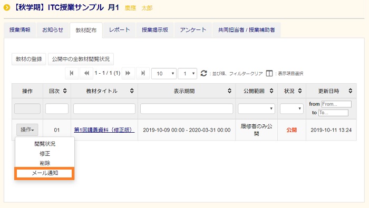Click the refresh sort and filter clear icon

click(x=203, y=73)
